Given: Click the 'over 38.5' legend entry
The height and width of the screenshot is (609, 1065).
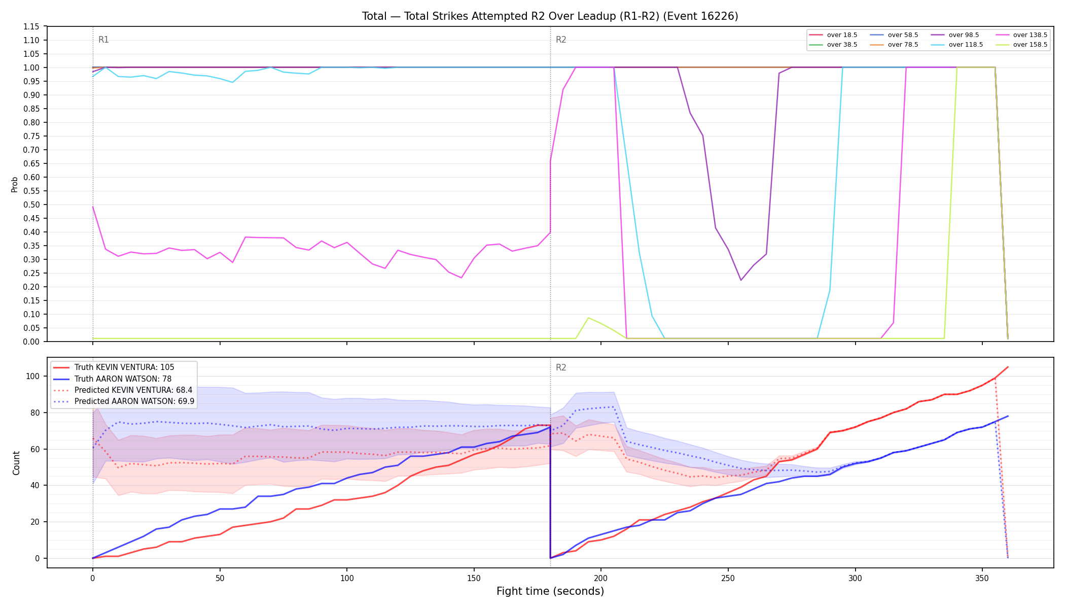Looking at the screenshot, I should coord(834,45).
